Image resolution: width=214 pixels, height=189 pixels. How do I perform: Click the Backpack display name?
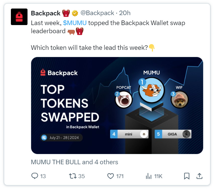point(46,13)
